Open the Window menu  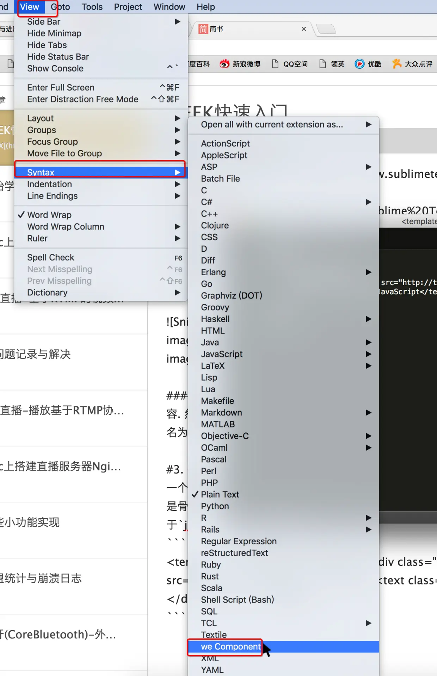(x=169, y=7)
